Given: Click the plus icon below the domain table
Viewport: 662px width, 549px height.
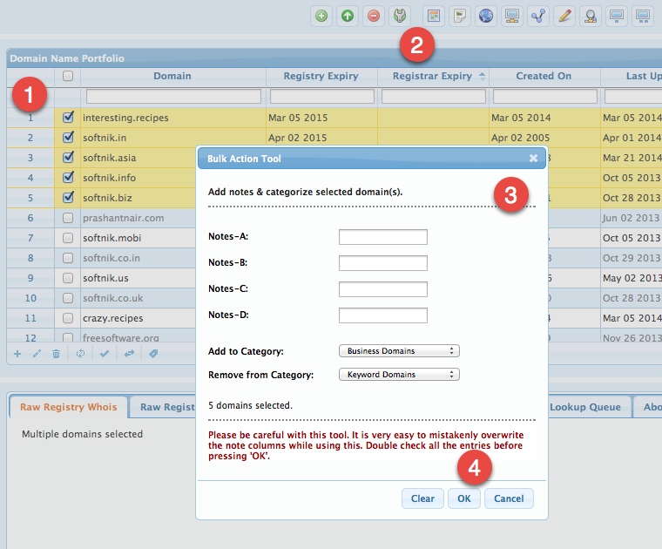Looking at the screenshot, I should pyautogui.click(x=17, y=354).
